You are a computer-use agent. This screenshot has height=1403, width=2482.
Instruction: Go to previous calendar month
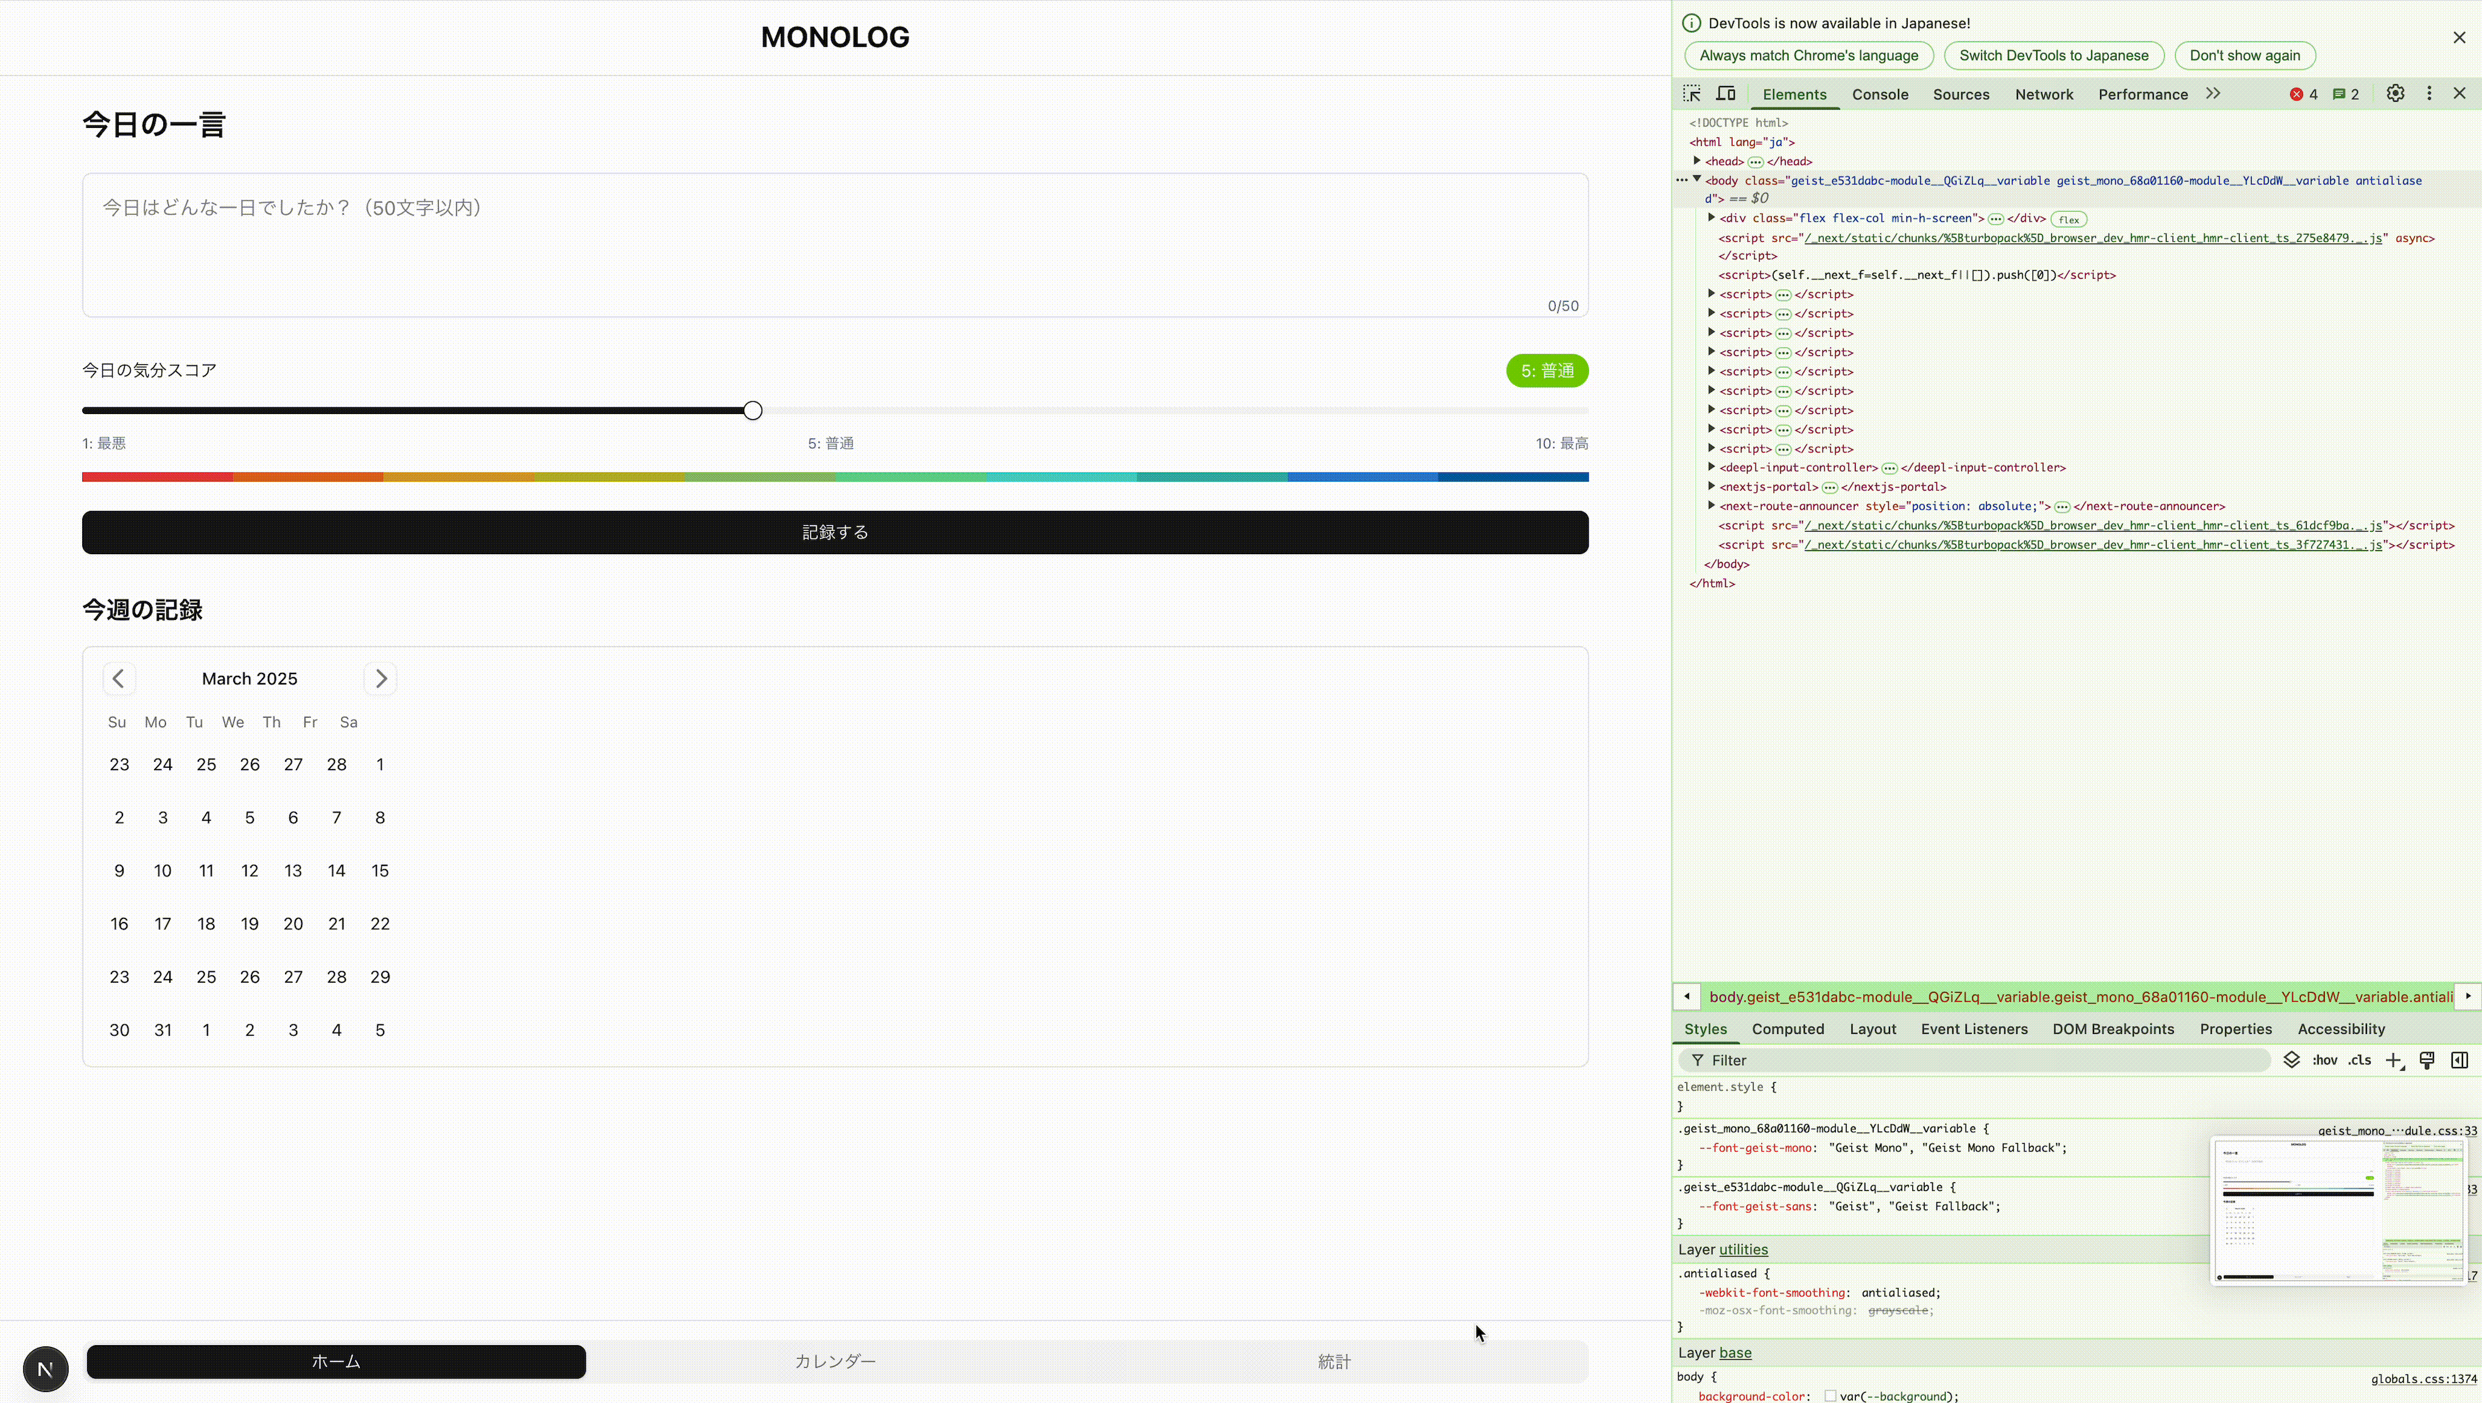[119, 678]
